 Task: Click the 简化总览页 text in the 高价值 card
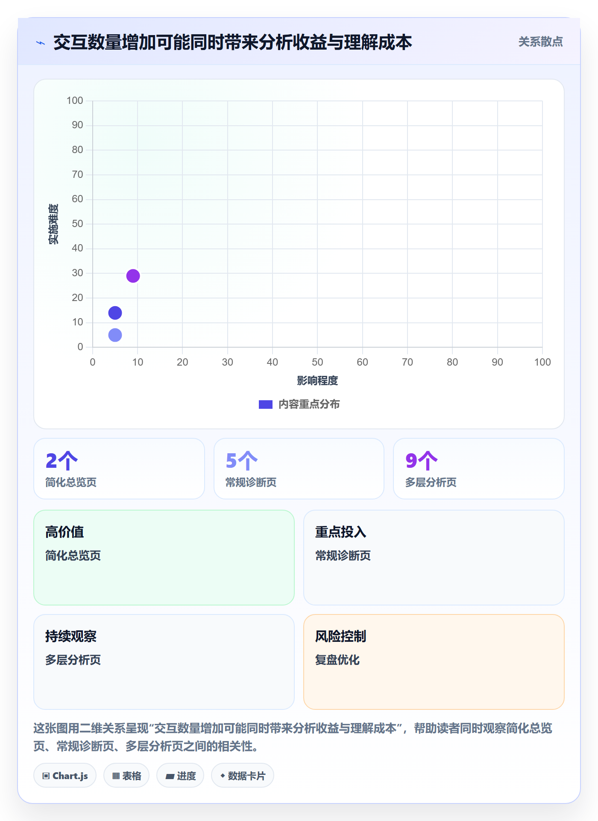pyautogui.click(x=73, y=555)
